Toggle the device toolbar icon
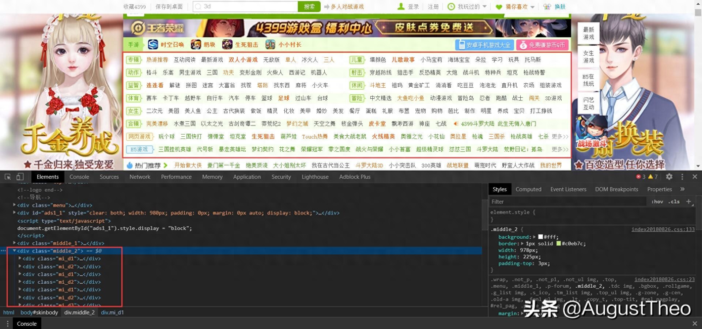 20,177
